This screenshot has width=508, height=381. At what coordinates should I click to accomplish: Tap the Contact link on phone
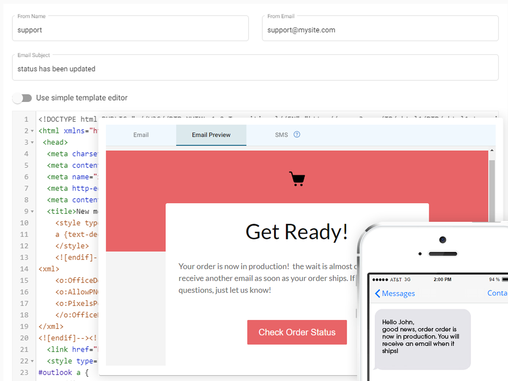pyautogui.click(x=497, y=293)
